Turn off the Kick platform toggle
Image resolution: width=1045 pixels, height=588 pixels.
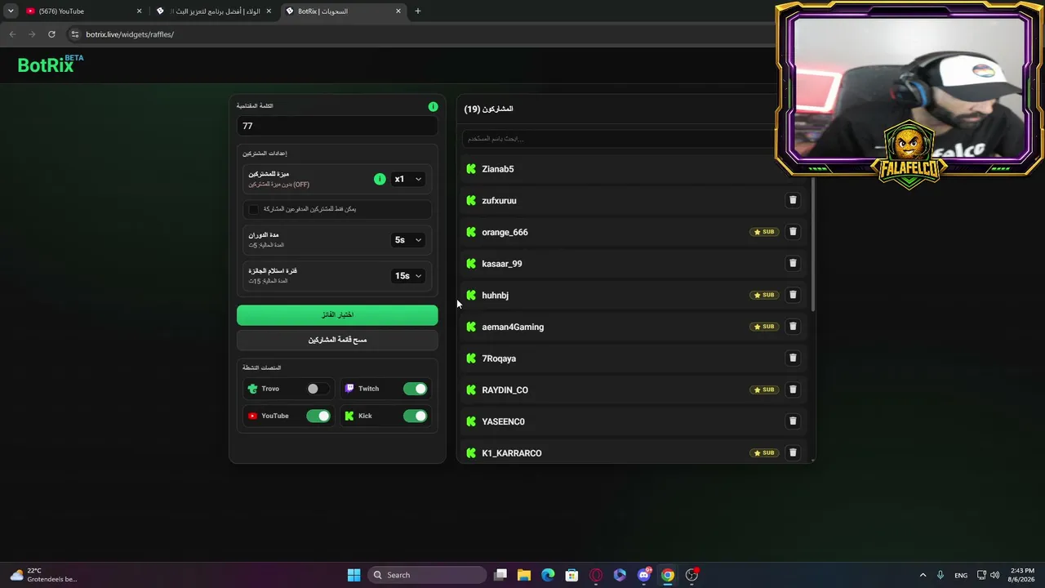[x=415, y=416]
